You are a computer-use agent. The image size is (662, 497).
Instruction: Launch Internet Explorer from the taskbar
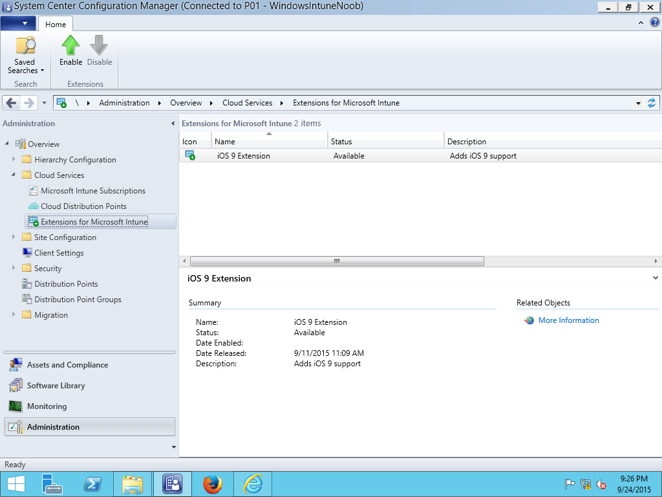253,484
